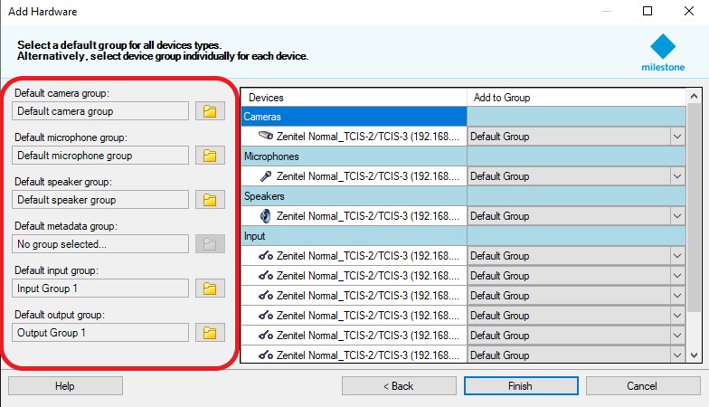Go back with the '< Back' button

[x=399, y=385]
